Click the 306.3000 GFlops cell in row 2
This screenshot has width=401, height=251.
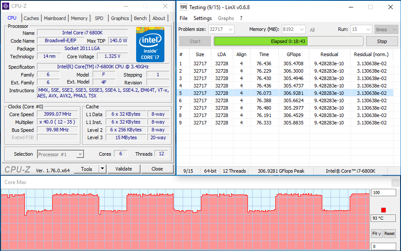click(x=293, y=71)
